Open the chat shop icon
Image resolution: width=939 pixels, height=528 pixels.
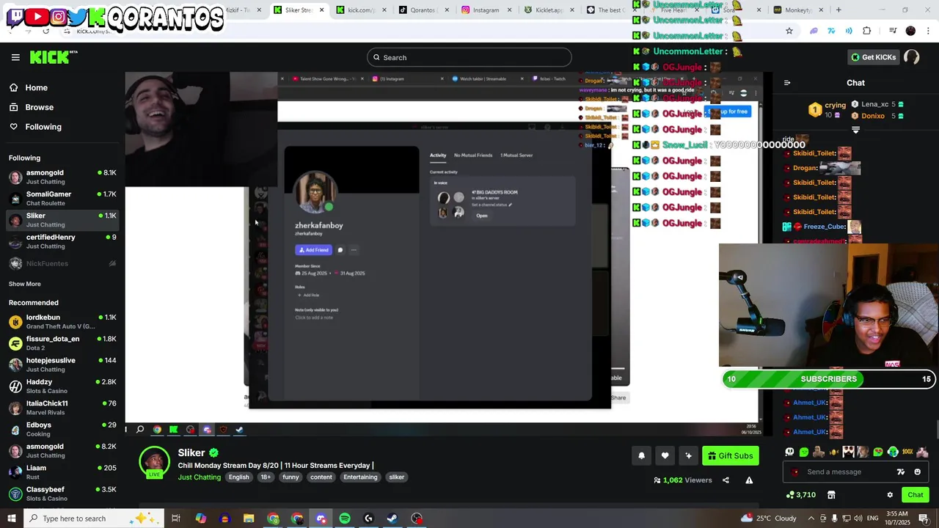coord(831,495)
